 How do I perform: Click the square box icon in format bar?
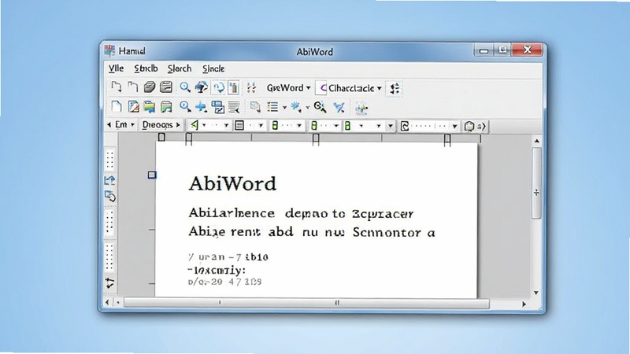pyautogui.click(x=239, y=126)
